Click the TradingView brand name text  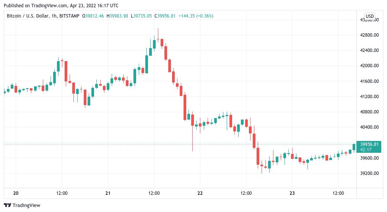tap(26, 206)
